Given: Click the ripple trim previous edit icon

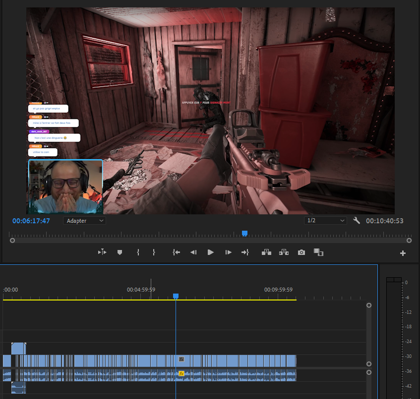Looking at the screenshot, I should 102,252.
